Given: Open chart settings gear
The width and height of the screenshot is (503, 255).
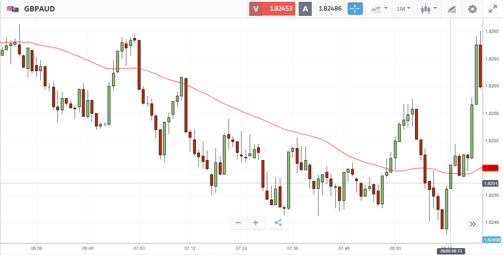Looking at the screenshot, I should [x=472, y=9].
